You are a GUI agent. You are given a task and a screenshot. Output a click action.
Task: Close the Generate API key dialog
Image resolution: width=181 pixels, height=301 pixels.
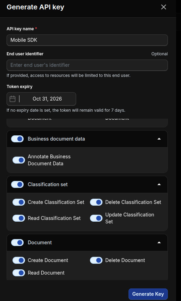[163, 7]
